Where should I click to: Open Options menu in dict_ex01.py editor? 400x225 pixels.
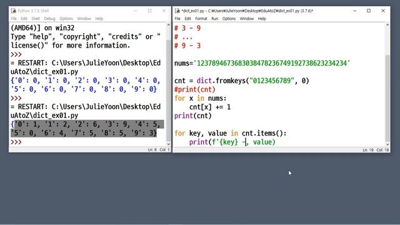pyautogui.click(x=229, y=19)
